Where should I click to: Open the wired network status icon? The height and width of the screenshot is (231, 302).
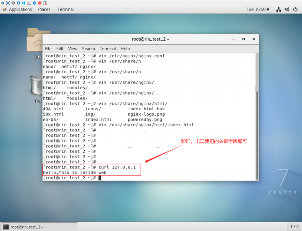point(278,9)
